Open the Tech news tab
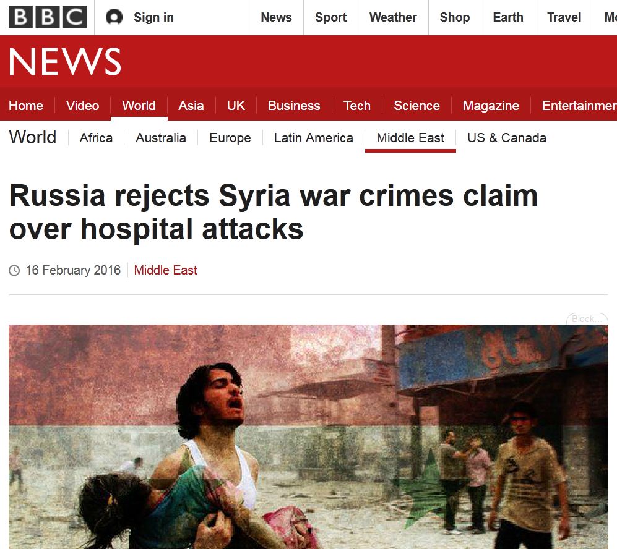 (357, 105)
